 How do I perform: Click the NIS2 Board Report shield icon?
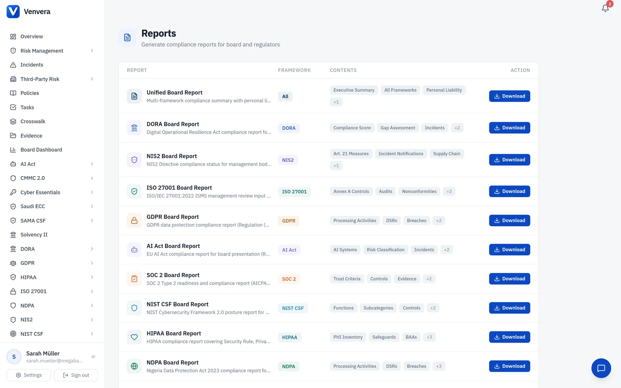pyautogui.click(x=134, y=160)
